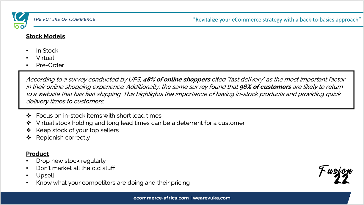Click diamond bullet beside "Focus on in-stock items"
This screenshot has height=205, width=364.
click(x=29, y=116)
